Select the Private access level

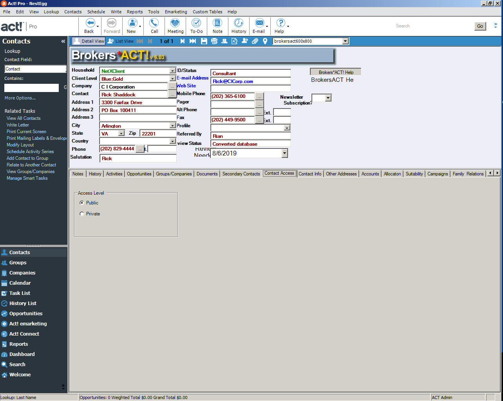click(x=82, y=214)
